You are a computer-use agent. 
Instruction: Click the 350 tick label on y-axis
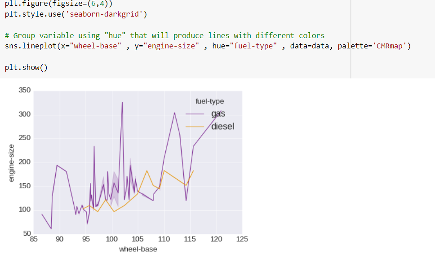coord(24,90)
